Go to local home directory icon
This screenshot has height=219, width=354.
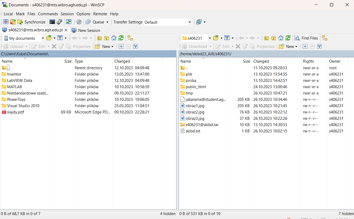click(x=114, y=38)
